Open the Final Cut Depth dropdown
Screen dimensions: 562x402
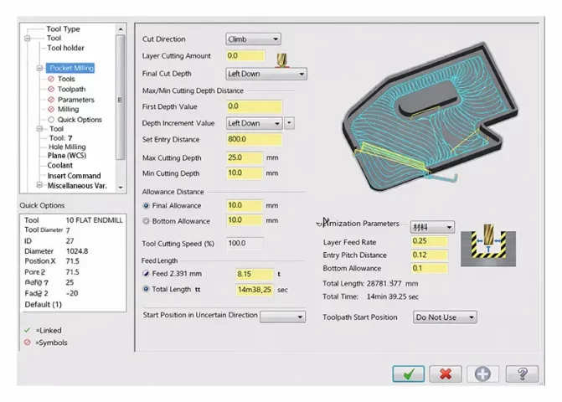tap(266, 74)
